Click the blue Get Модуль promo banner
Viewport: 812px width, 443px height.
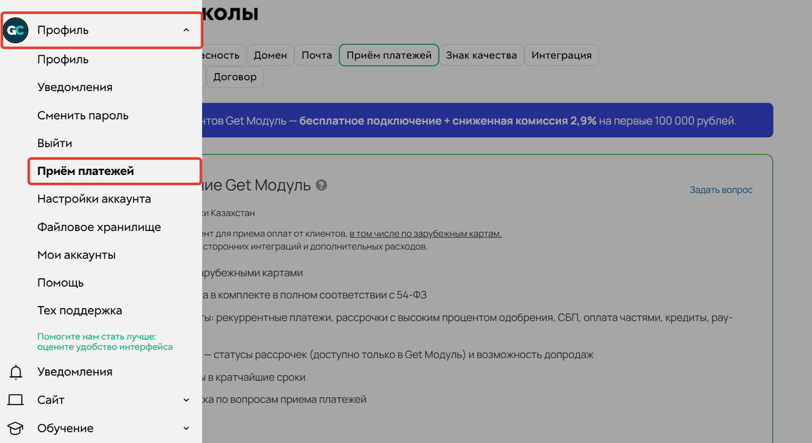click(487, 121)
